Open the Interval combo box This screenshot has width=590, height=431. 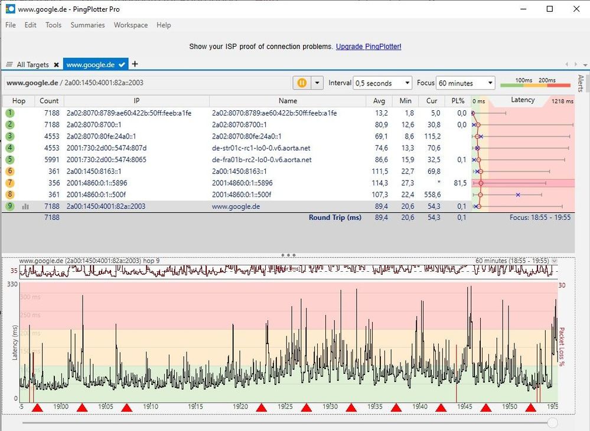[382, 83]
